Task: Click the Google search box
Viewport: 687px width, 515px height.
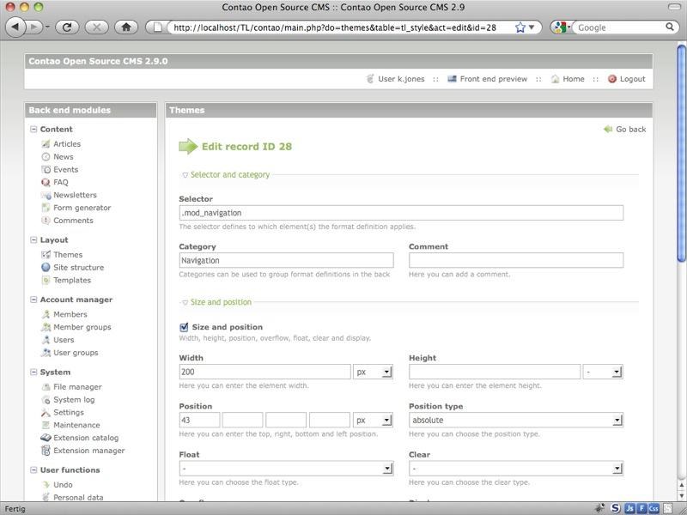Action: [620, 27]
